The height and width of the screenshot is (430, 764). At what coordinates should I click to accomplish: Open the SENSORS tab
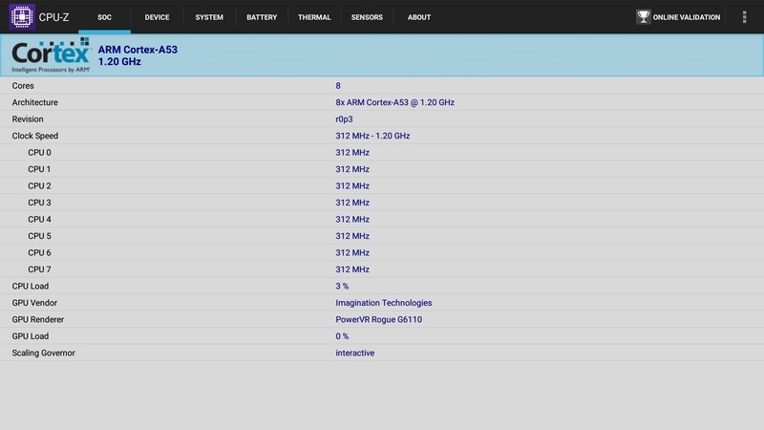click(x=367, y=17)
